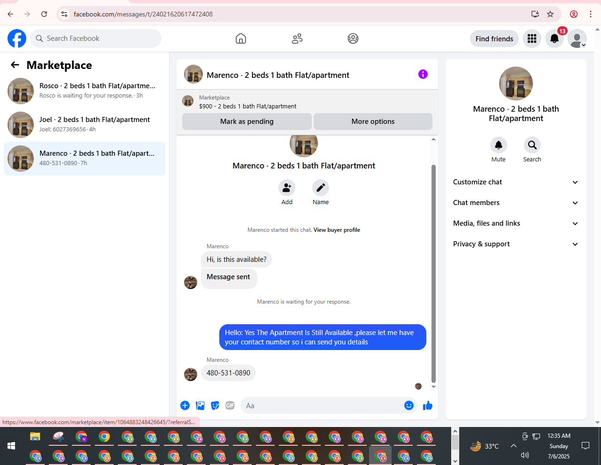Click 'Hi, is this available?' message
Viewport: 601px width, 465px height.
click(x=237, y=259)
